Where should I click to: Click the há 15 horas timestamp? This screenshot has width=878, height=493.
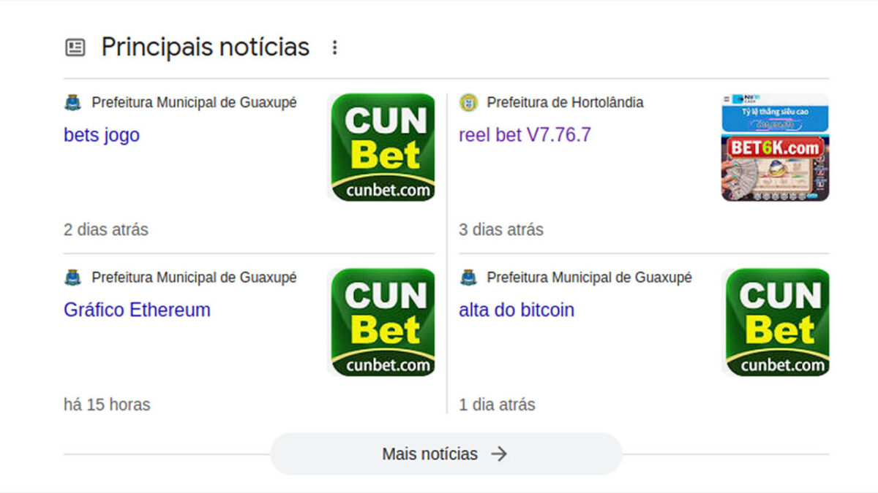tap(106, 404)
